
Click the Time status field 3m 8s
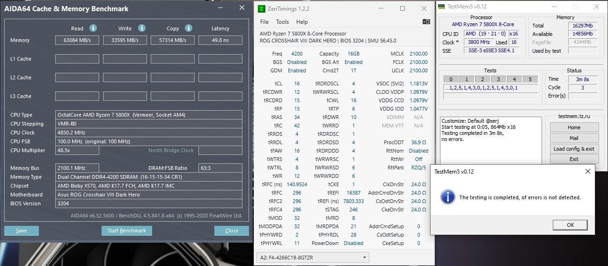click(x=582, y=79)
